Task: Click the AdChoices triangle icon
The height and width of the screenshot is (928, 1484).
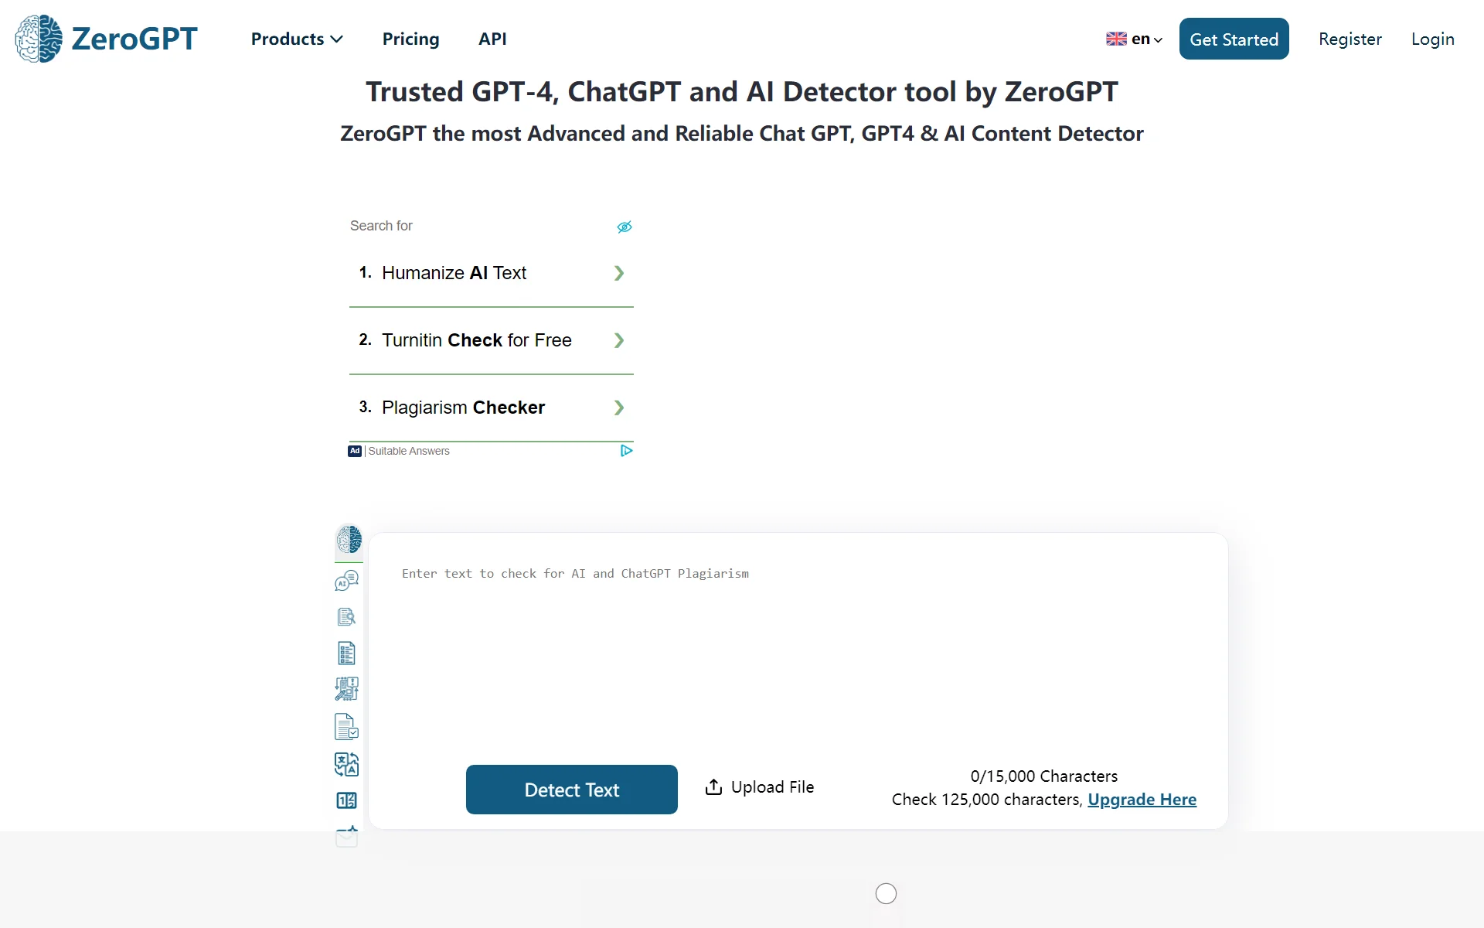Action: (x=627, y=450)
